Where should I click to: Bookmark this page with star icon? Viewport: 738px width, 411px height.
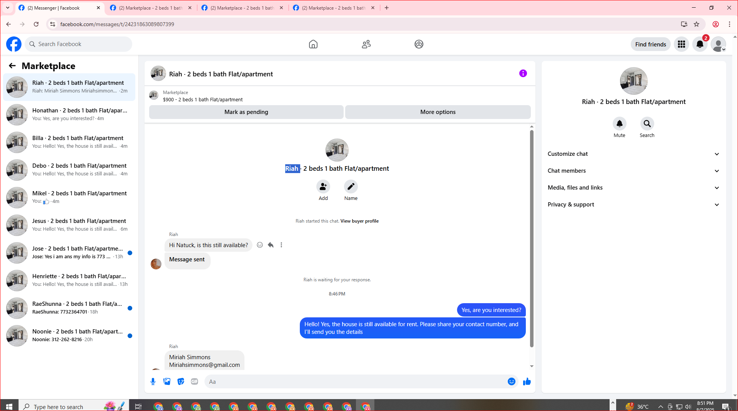coord(696,24)
